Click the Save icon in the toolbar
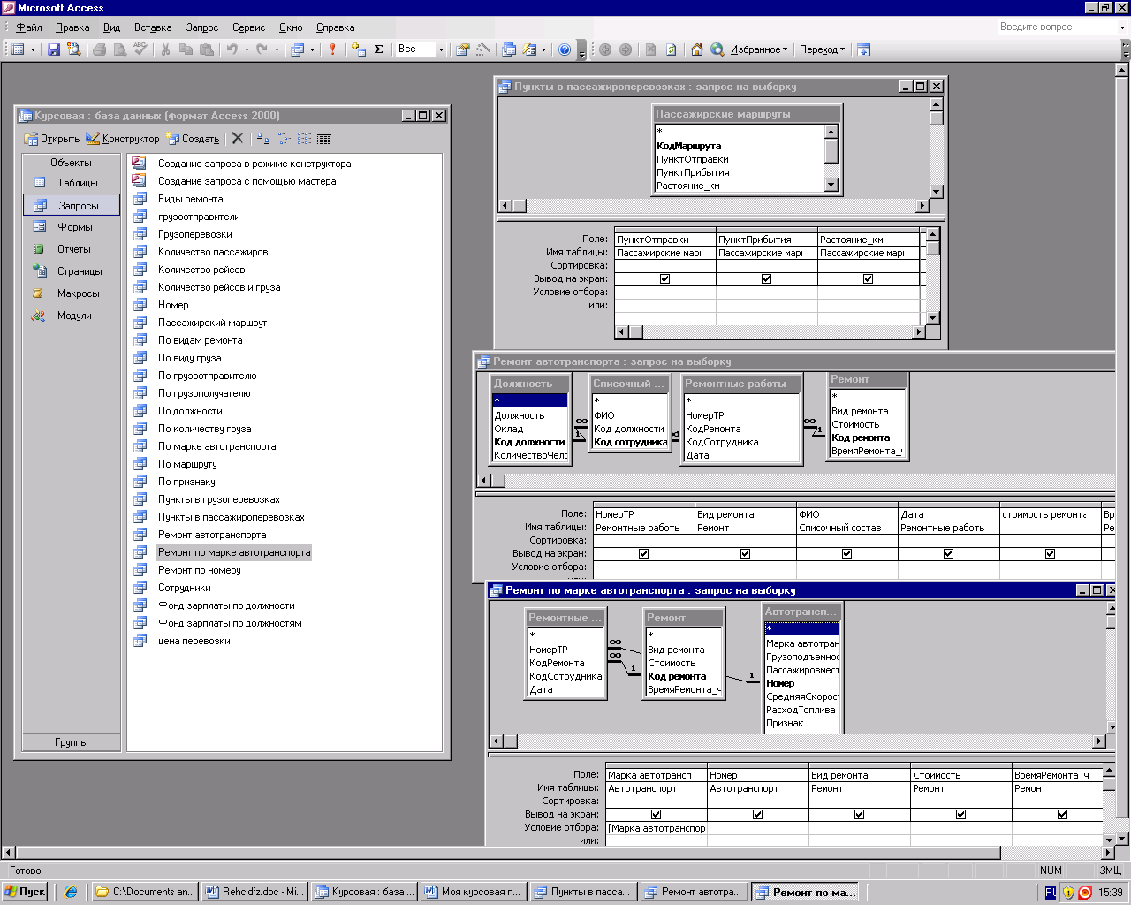Image resolution: width=1131 pixels, height=905 pixels. coord(54,49)
